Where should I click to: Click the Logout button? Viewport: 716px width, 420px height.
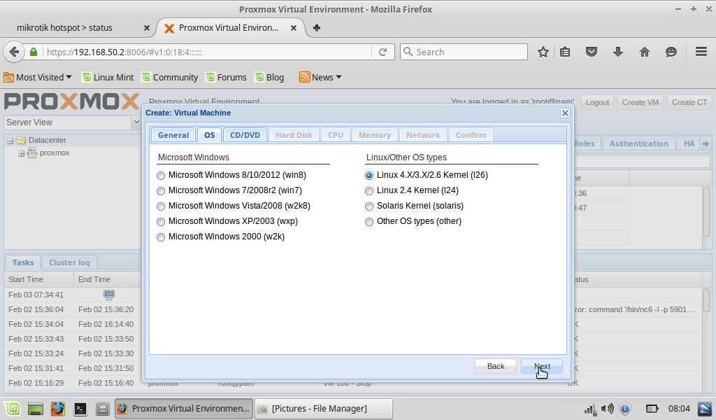pos(597,102)
